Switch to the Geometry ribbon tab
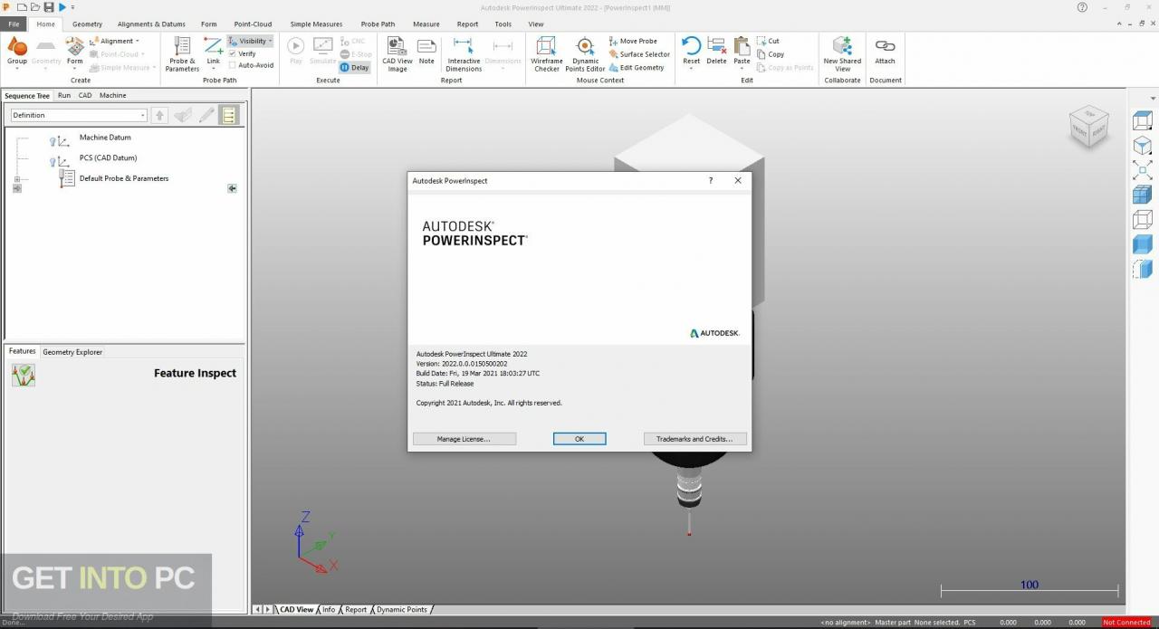Viewport: 1159px width, 629px height. click(87, 24)
